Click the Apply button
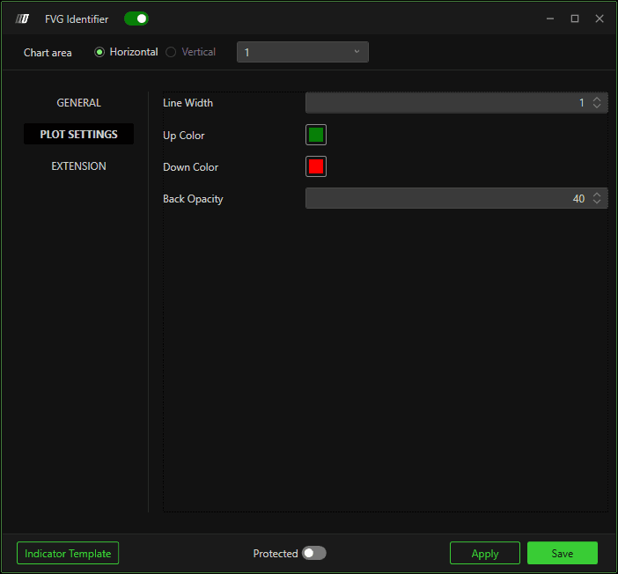 (x=485, y=553)
